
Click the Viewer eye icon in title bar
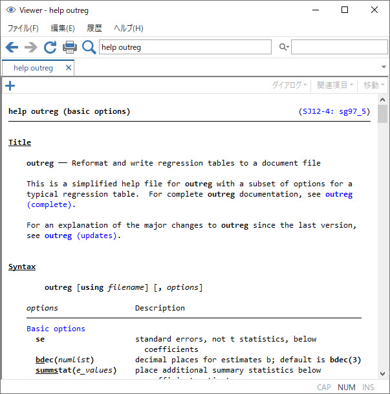(11, 10)
